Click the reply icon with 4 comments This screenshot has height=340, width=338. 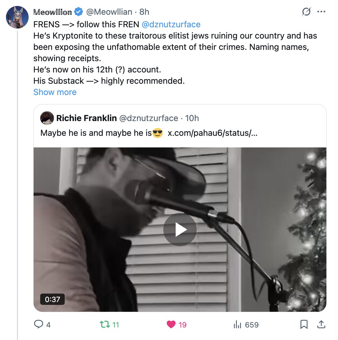38,325
